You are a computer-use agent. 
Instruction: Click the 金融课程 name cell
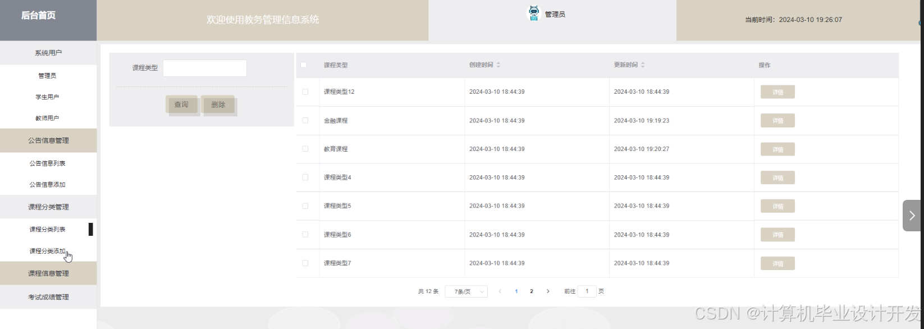click(x=336, y=121)
